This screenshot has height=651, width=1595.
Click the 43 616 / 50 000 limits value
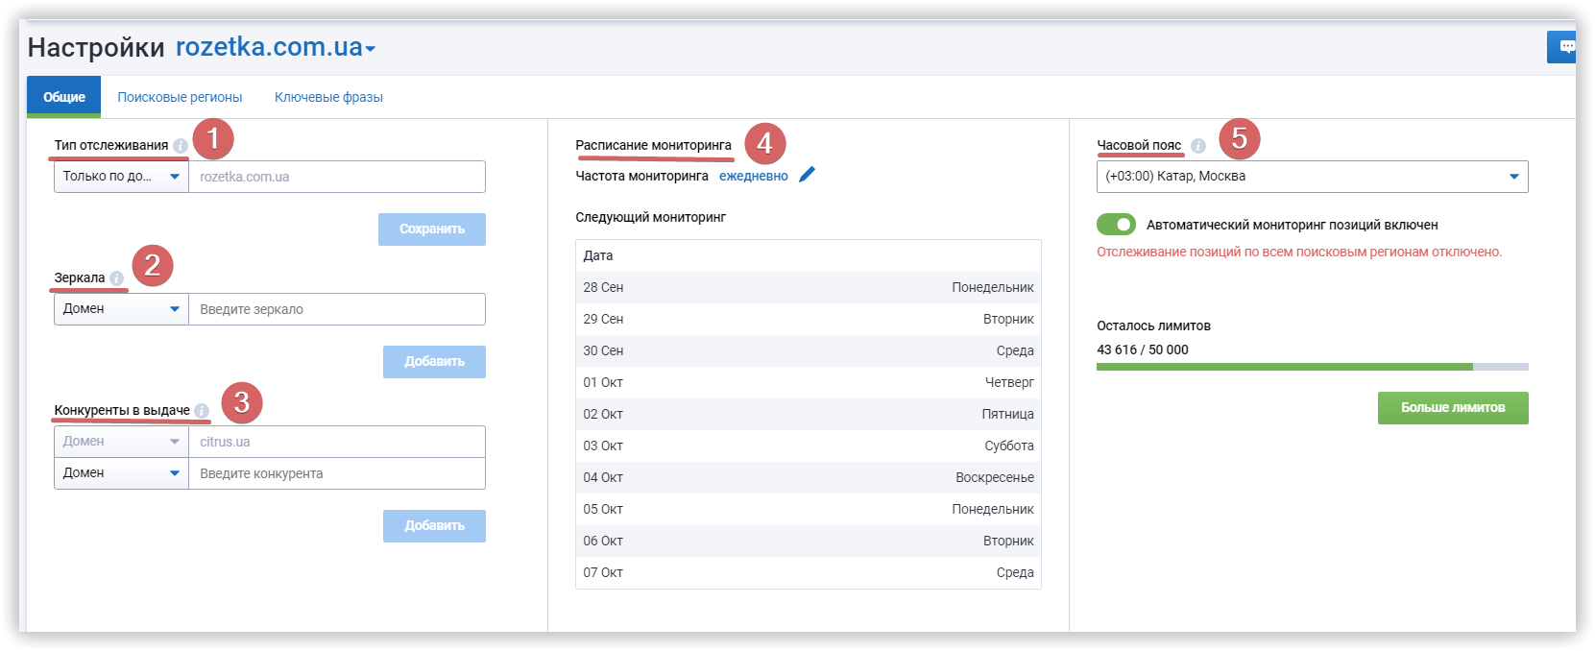(x=1143, y=350)
